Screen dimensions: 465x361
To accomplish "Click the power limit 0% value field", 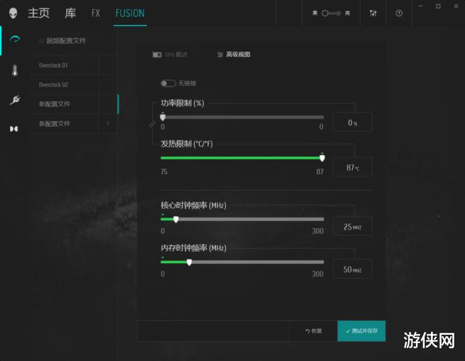I will click(x=352, y=122).
